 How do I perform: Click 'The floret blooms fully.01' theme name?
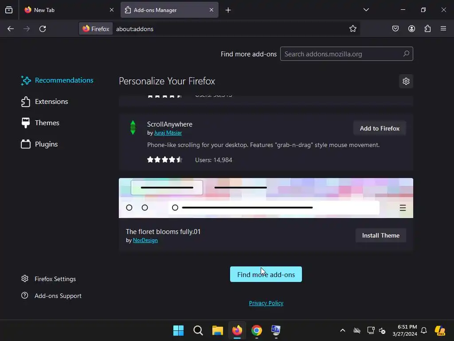(163, 232)
